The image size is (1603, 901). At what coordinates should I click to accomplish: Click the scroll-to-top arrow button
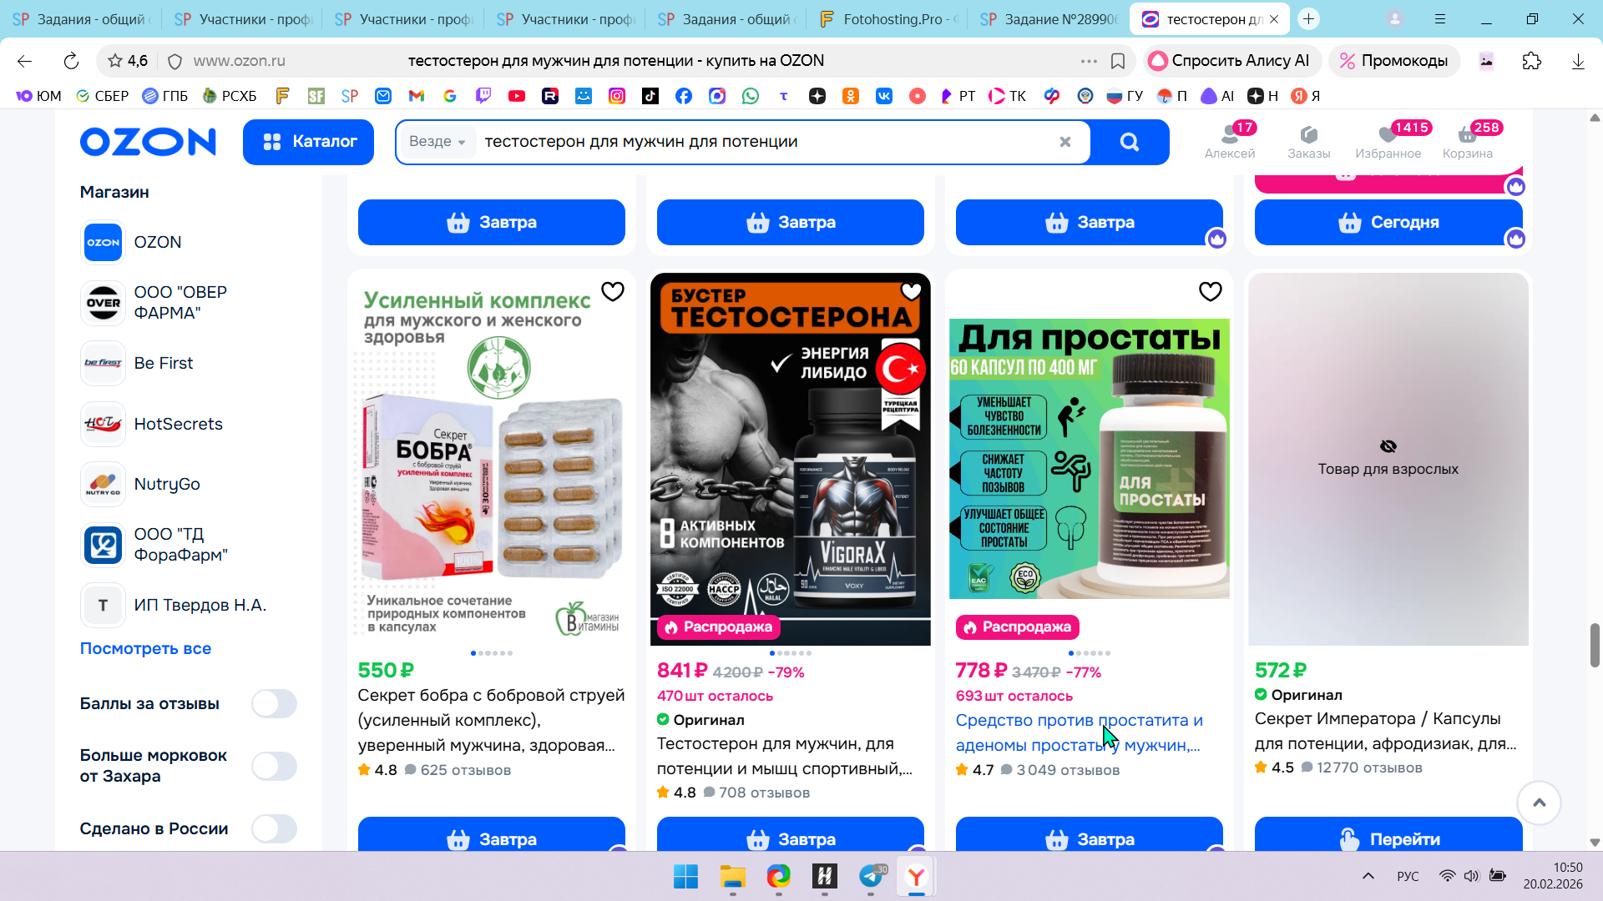(x=1539, y=803)
